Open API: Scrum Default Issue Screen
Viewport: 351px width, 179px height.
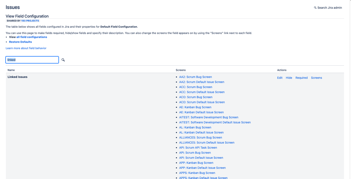pos(201,158)
